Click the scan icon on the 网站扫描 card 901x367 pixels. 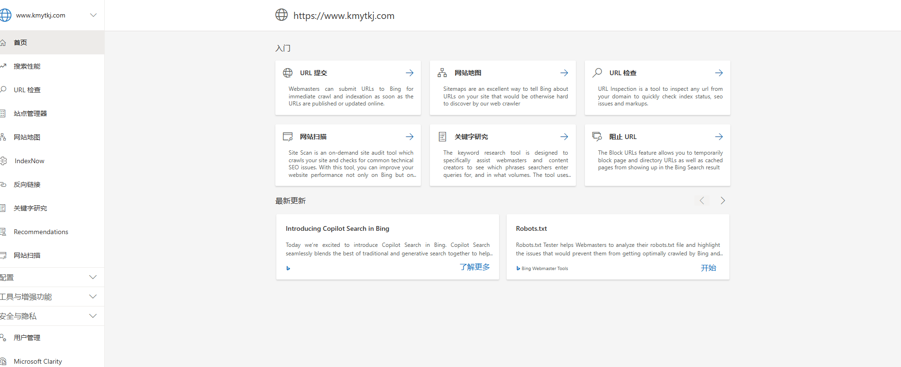point(288,137)
